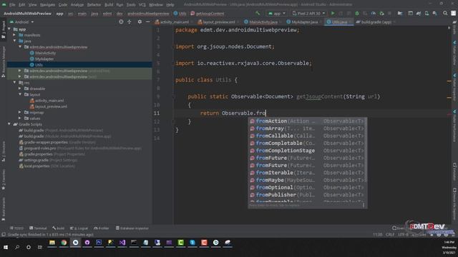Open the Database Inspector tool window
The width and height of the screenshot is (458, 257).
coord(132,228)
